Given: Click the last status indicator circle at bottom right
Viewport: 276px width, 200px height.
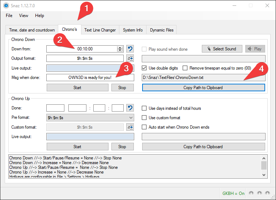Looking at the screenshot, I should (268, 193).
